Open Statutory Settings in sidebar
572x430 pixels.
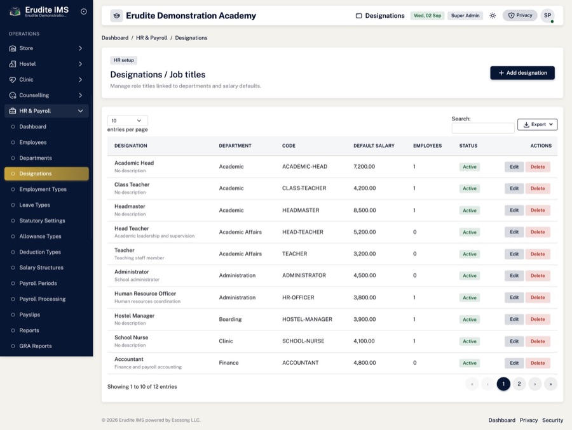point(46,221)
